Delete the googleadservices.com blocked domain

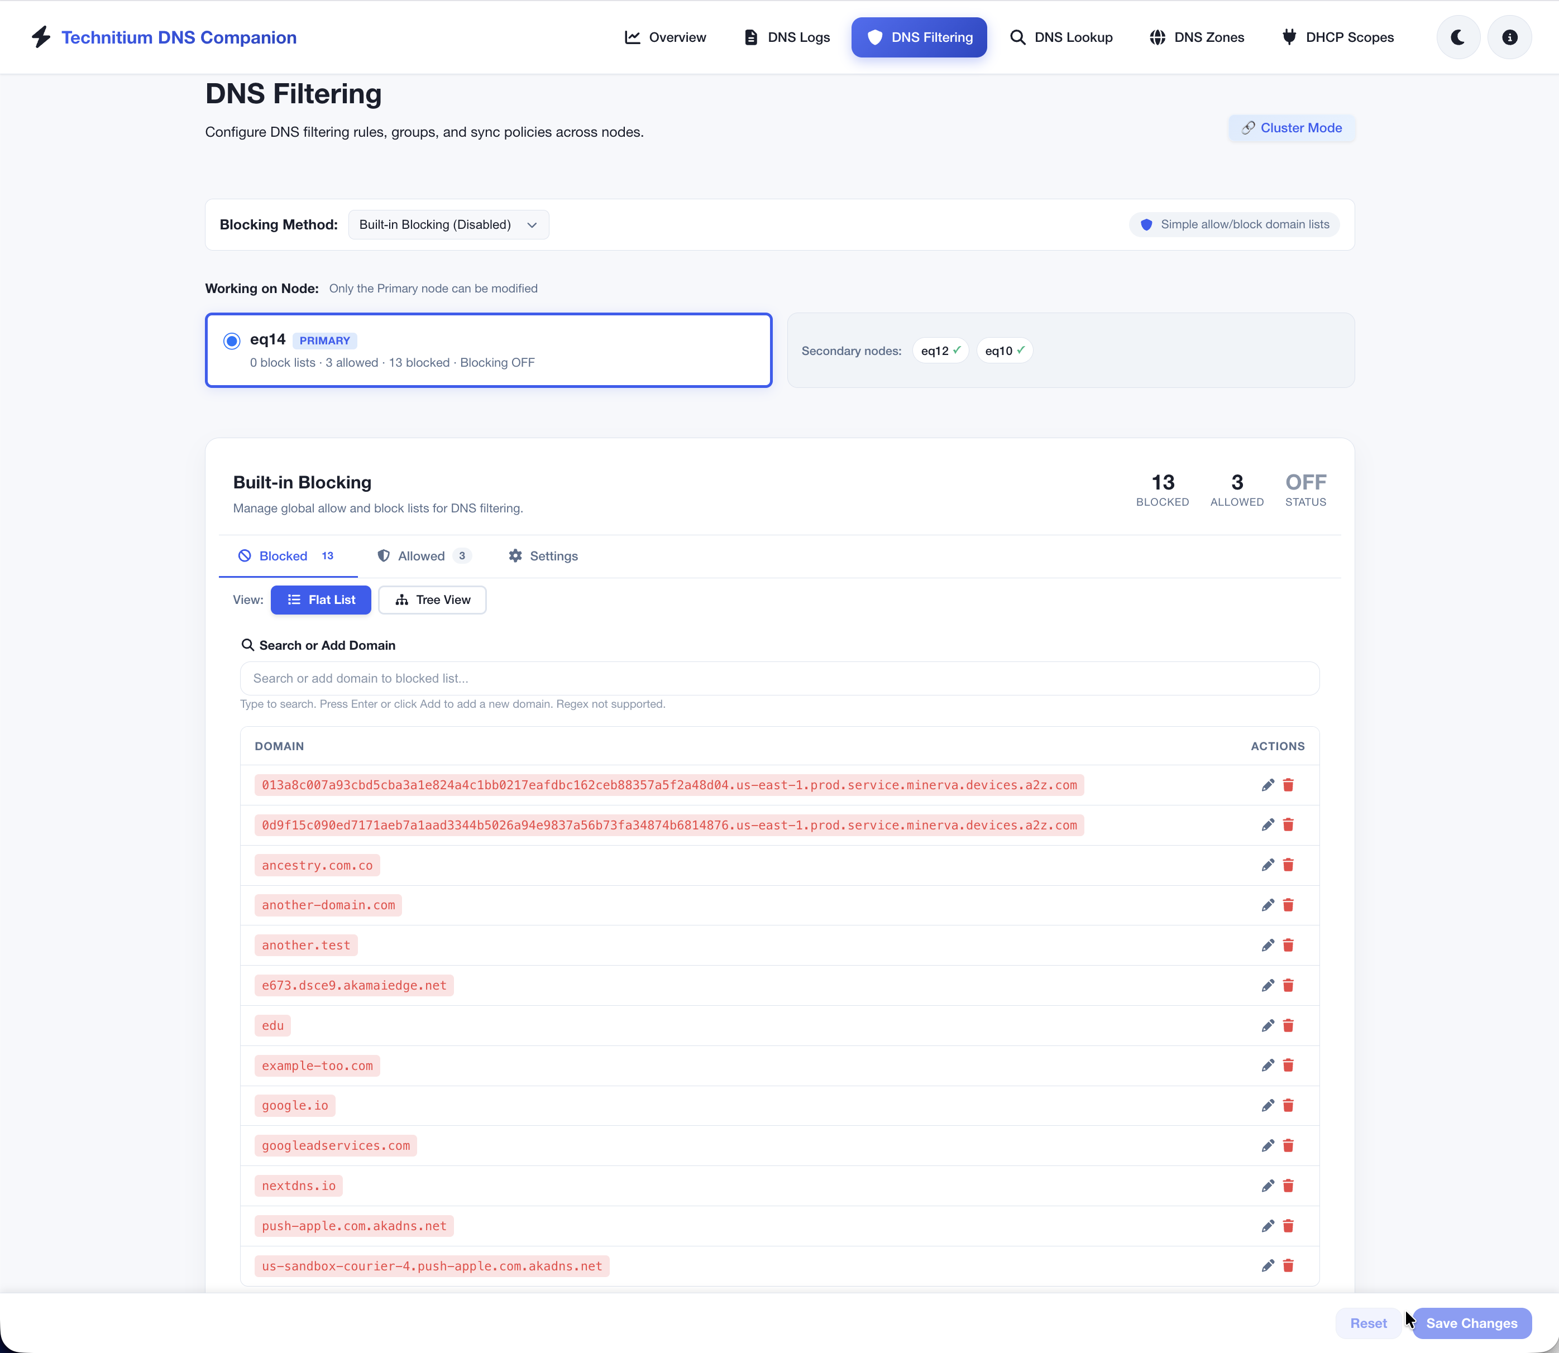coord(1289,1145)
